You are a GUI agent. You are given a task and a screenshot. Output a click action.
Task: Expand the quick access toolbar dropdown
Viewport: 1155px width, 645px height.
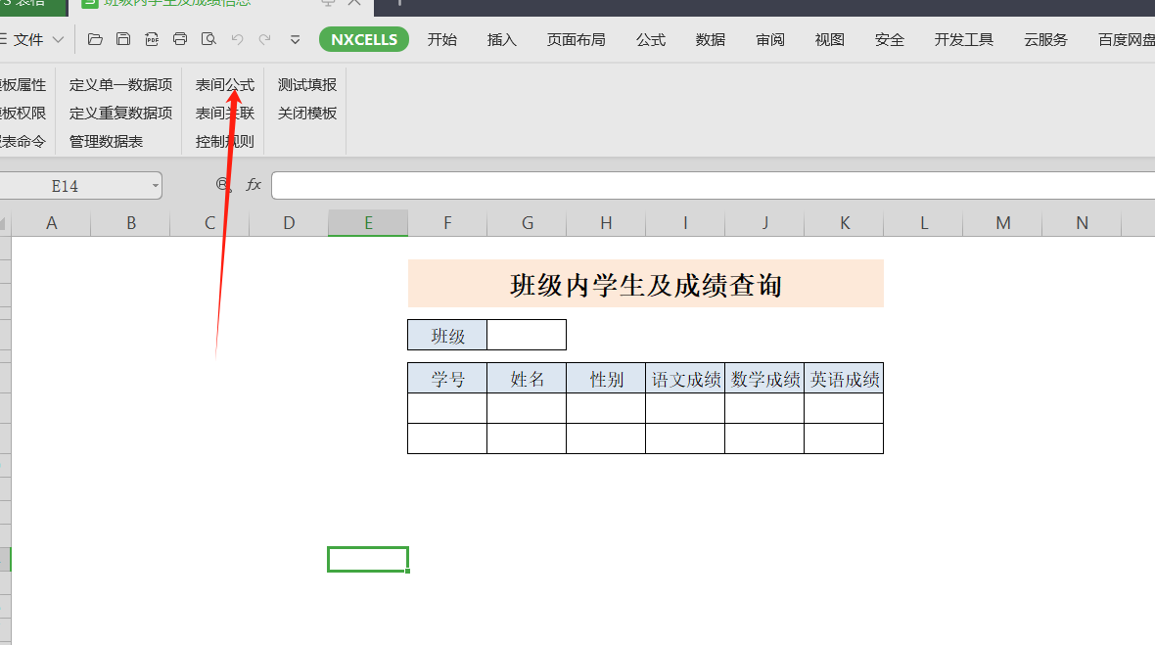click(x=295, y=40)
